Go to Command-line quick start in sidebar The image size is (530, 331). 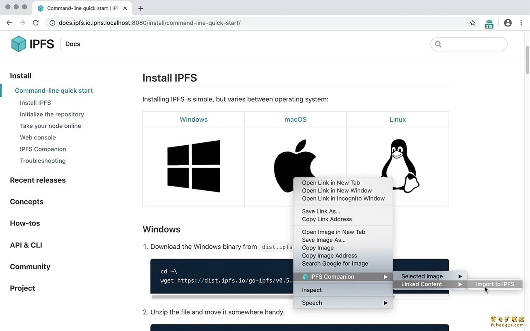tap(54, 91)
